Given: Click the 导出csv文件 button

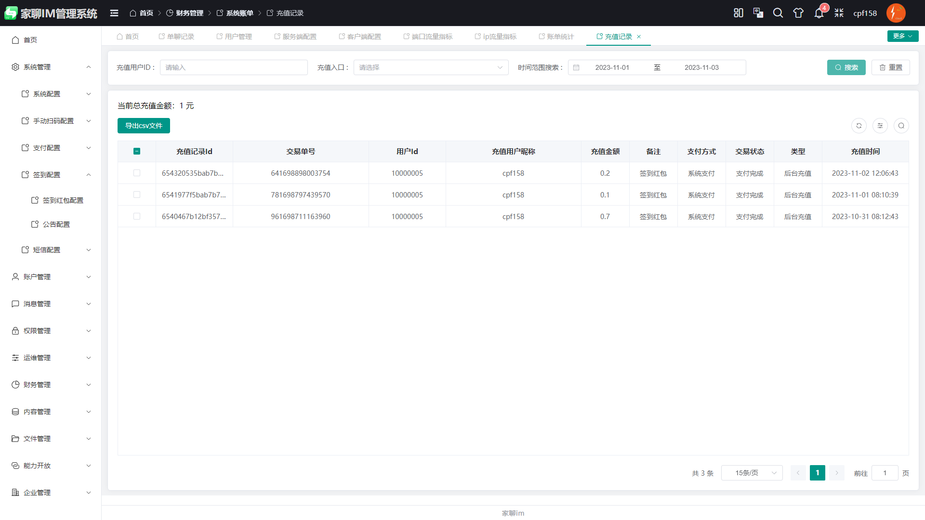Looking at the screenshot, I should [144, 126].
